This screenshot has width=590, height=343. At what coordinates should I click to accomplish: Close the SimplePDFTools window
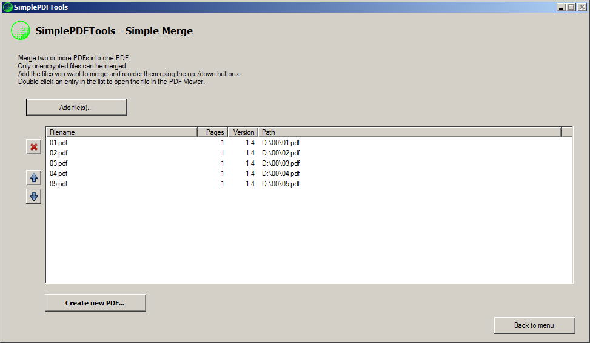582,7
